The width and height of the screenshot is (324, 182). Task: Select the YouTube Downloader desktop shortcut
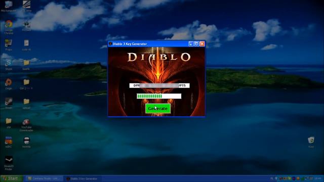point(26,125)
